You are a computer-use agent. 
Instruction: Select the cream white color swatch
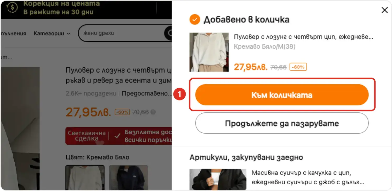pyautogui.click(x=85, y=178)
